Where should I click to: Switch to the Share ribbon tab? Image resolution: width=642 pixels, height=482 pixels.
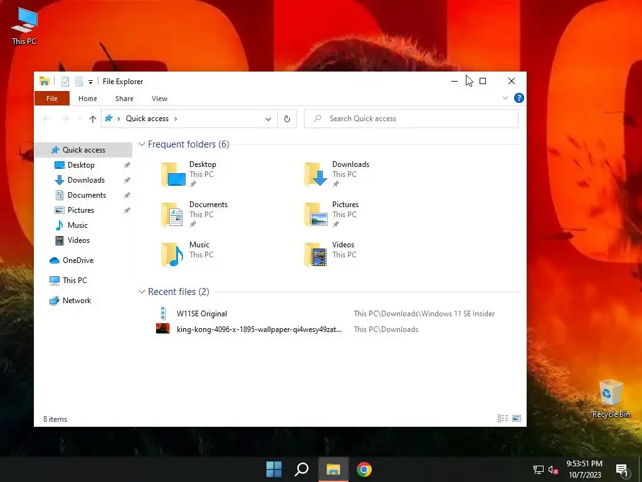(x=125, y=99)
